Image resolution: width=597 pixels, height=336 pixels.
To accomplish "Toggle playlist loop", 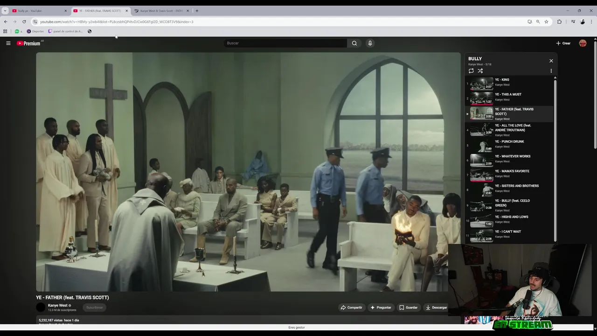I will 471,71.
